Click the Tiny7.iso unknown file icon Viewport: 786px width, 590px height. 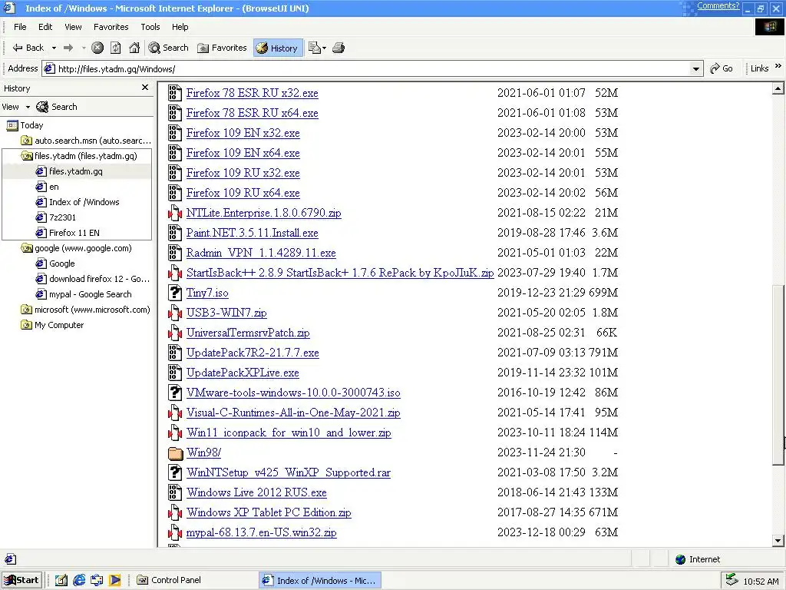coord(174,293)
